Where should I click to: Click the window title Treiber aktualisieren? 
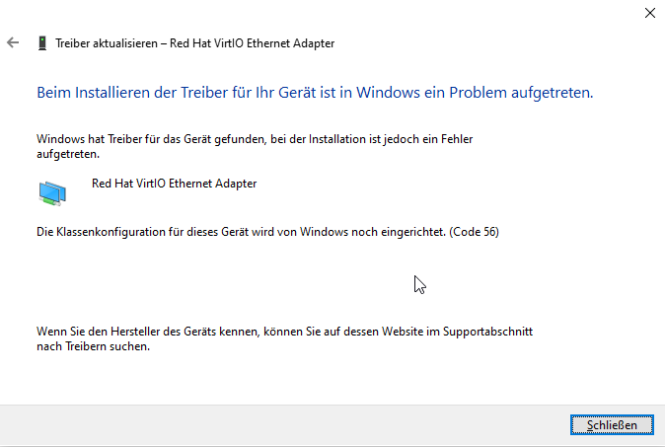(x=107, y=43)
